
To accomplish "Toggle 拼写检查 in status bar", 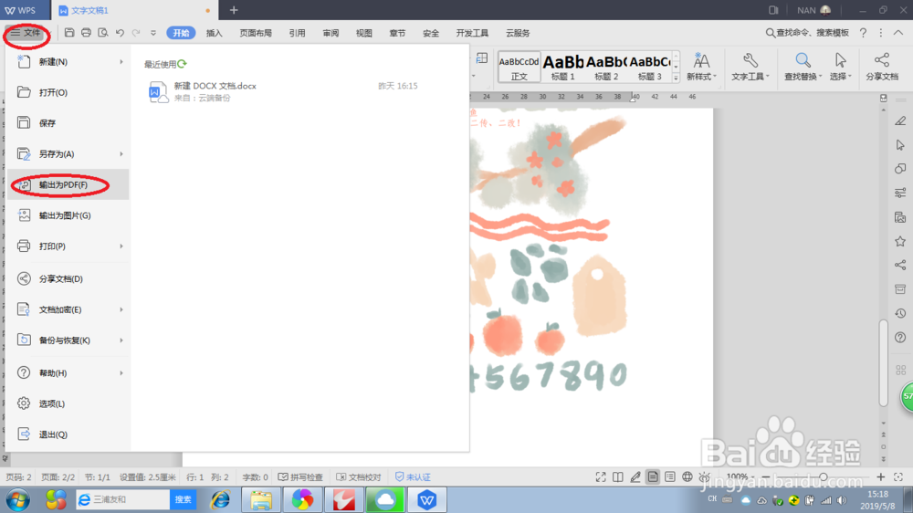I will tap(300, 476).
